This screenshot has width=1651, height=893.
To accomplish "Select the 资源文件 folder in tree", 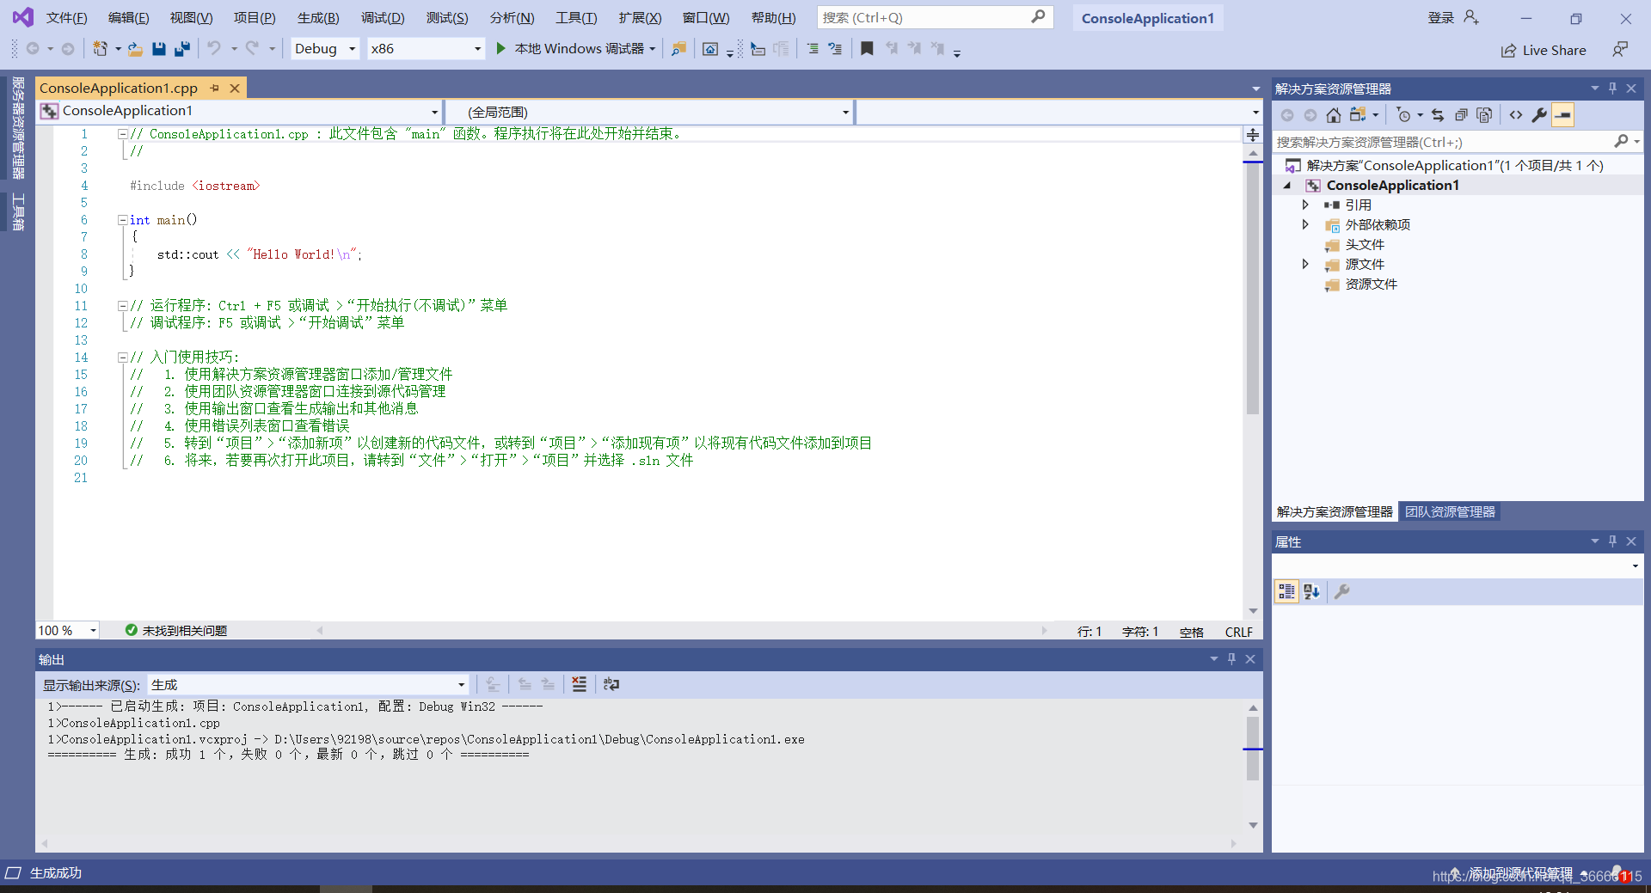I will click(1371, 284).
